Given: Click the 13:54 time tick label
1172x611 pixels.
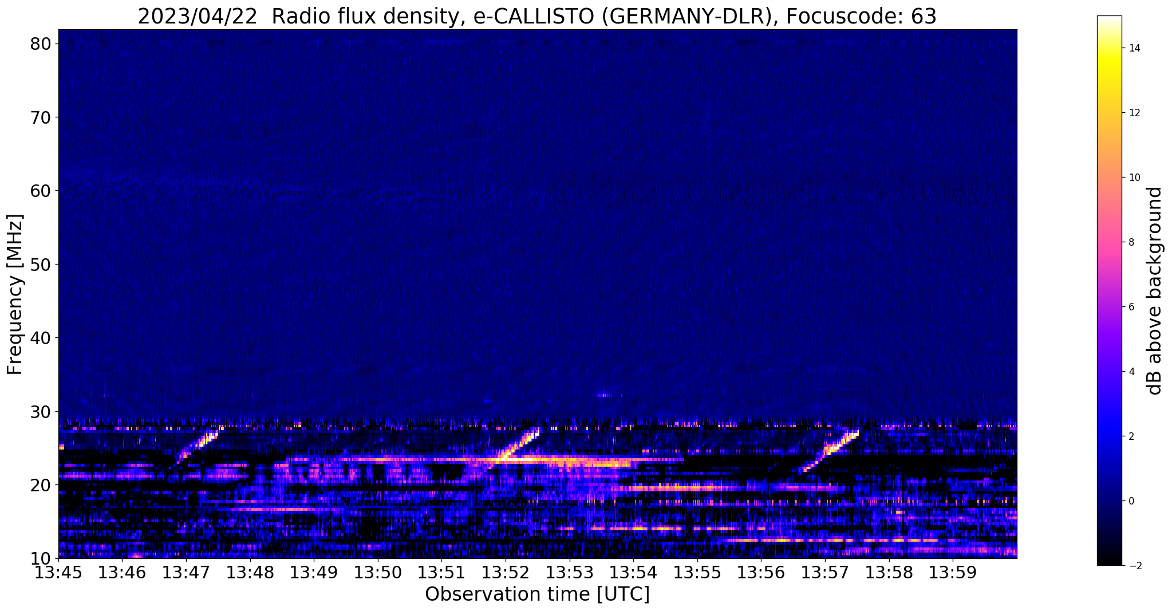Looking at the screenshot, I should [x=633, y=572].
